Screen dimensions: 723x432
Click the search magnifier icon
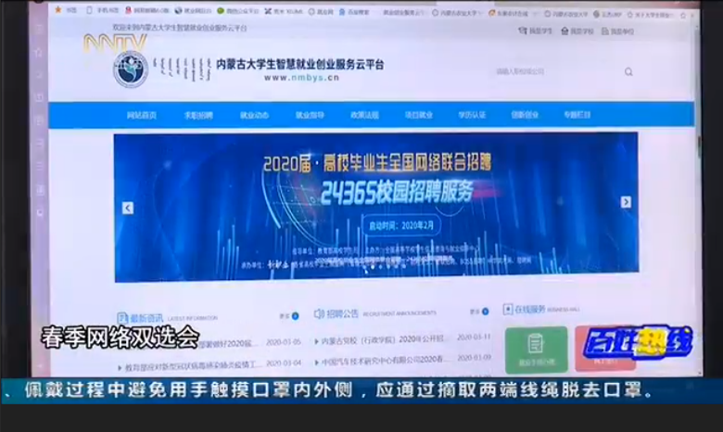click(x=630, y=71)
